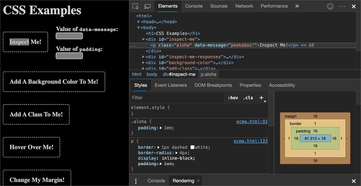Screen dimensions: 361x186
Task: Open the DevTools three-dot customize menu
Action: pos(342,6)
